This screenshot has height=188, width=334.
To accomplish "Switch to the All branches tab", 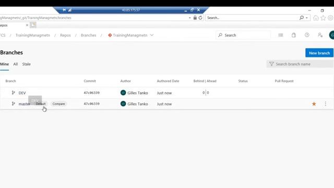I will point(16,64).
